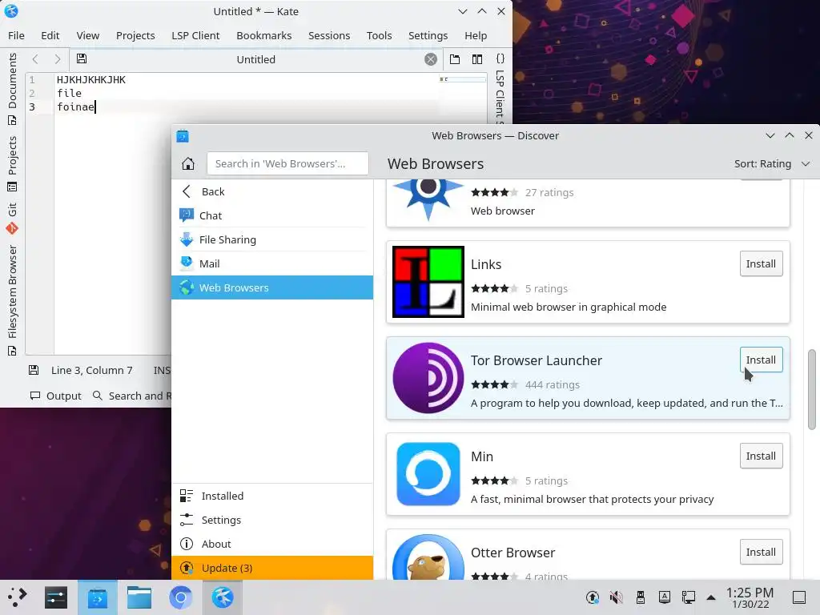Open Kate's Help menu
Screen dimensions: 820x615
click(x=476, y=35)
